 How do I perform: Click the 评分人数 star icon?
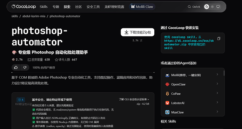56,60
